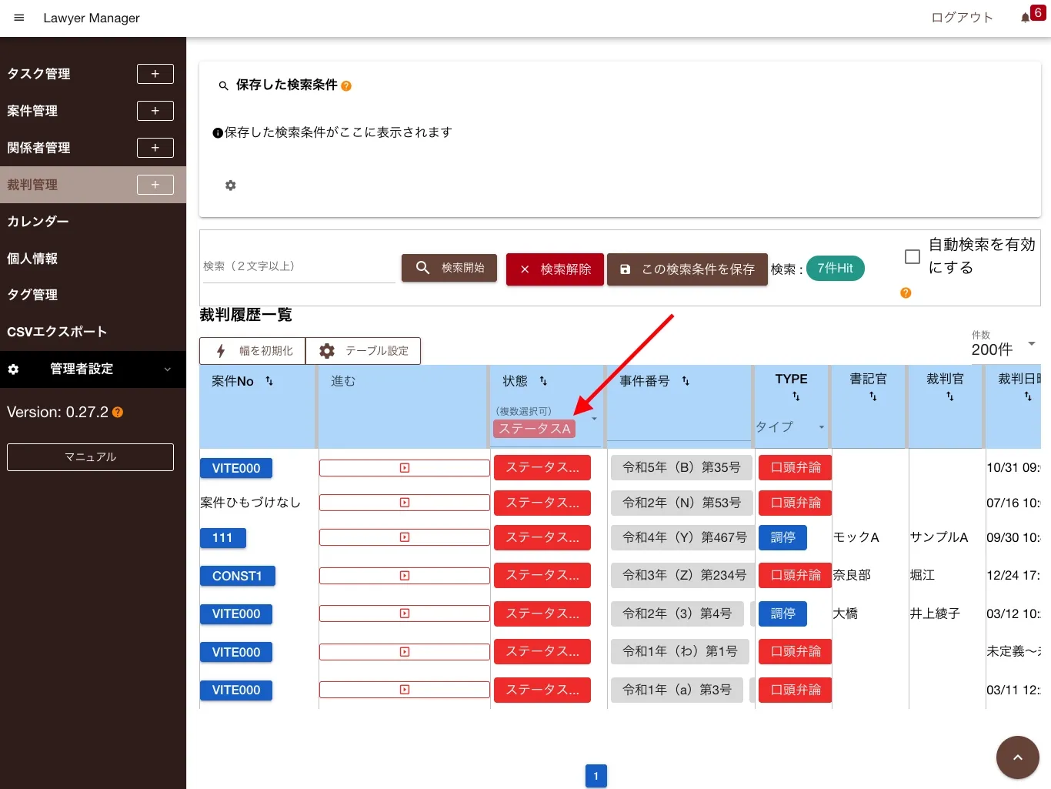This screenshot has width=1051, height=789.
Task: Open the auto-search help icon
Action: point(906,293)
